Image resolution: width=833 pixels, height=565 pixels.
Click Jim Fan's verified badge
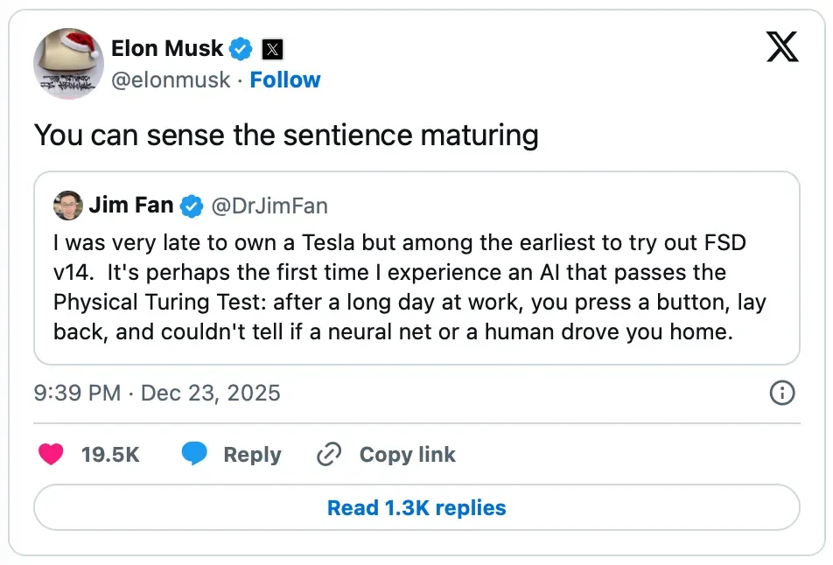[192, 206]
